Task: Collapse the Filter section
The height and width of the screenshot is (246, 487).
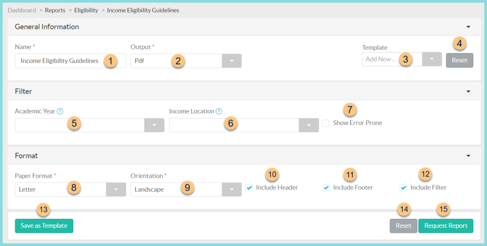Action: (469, 91)
